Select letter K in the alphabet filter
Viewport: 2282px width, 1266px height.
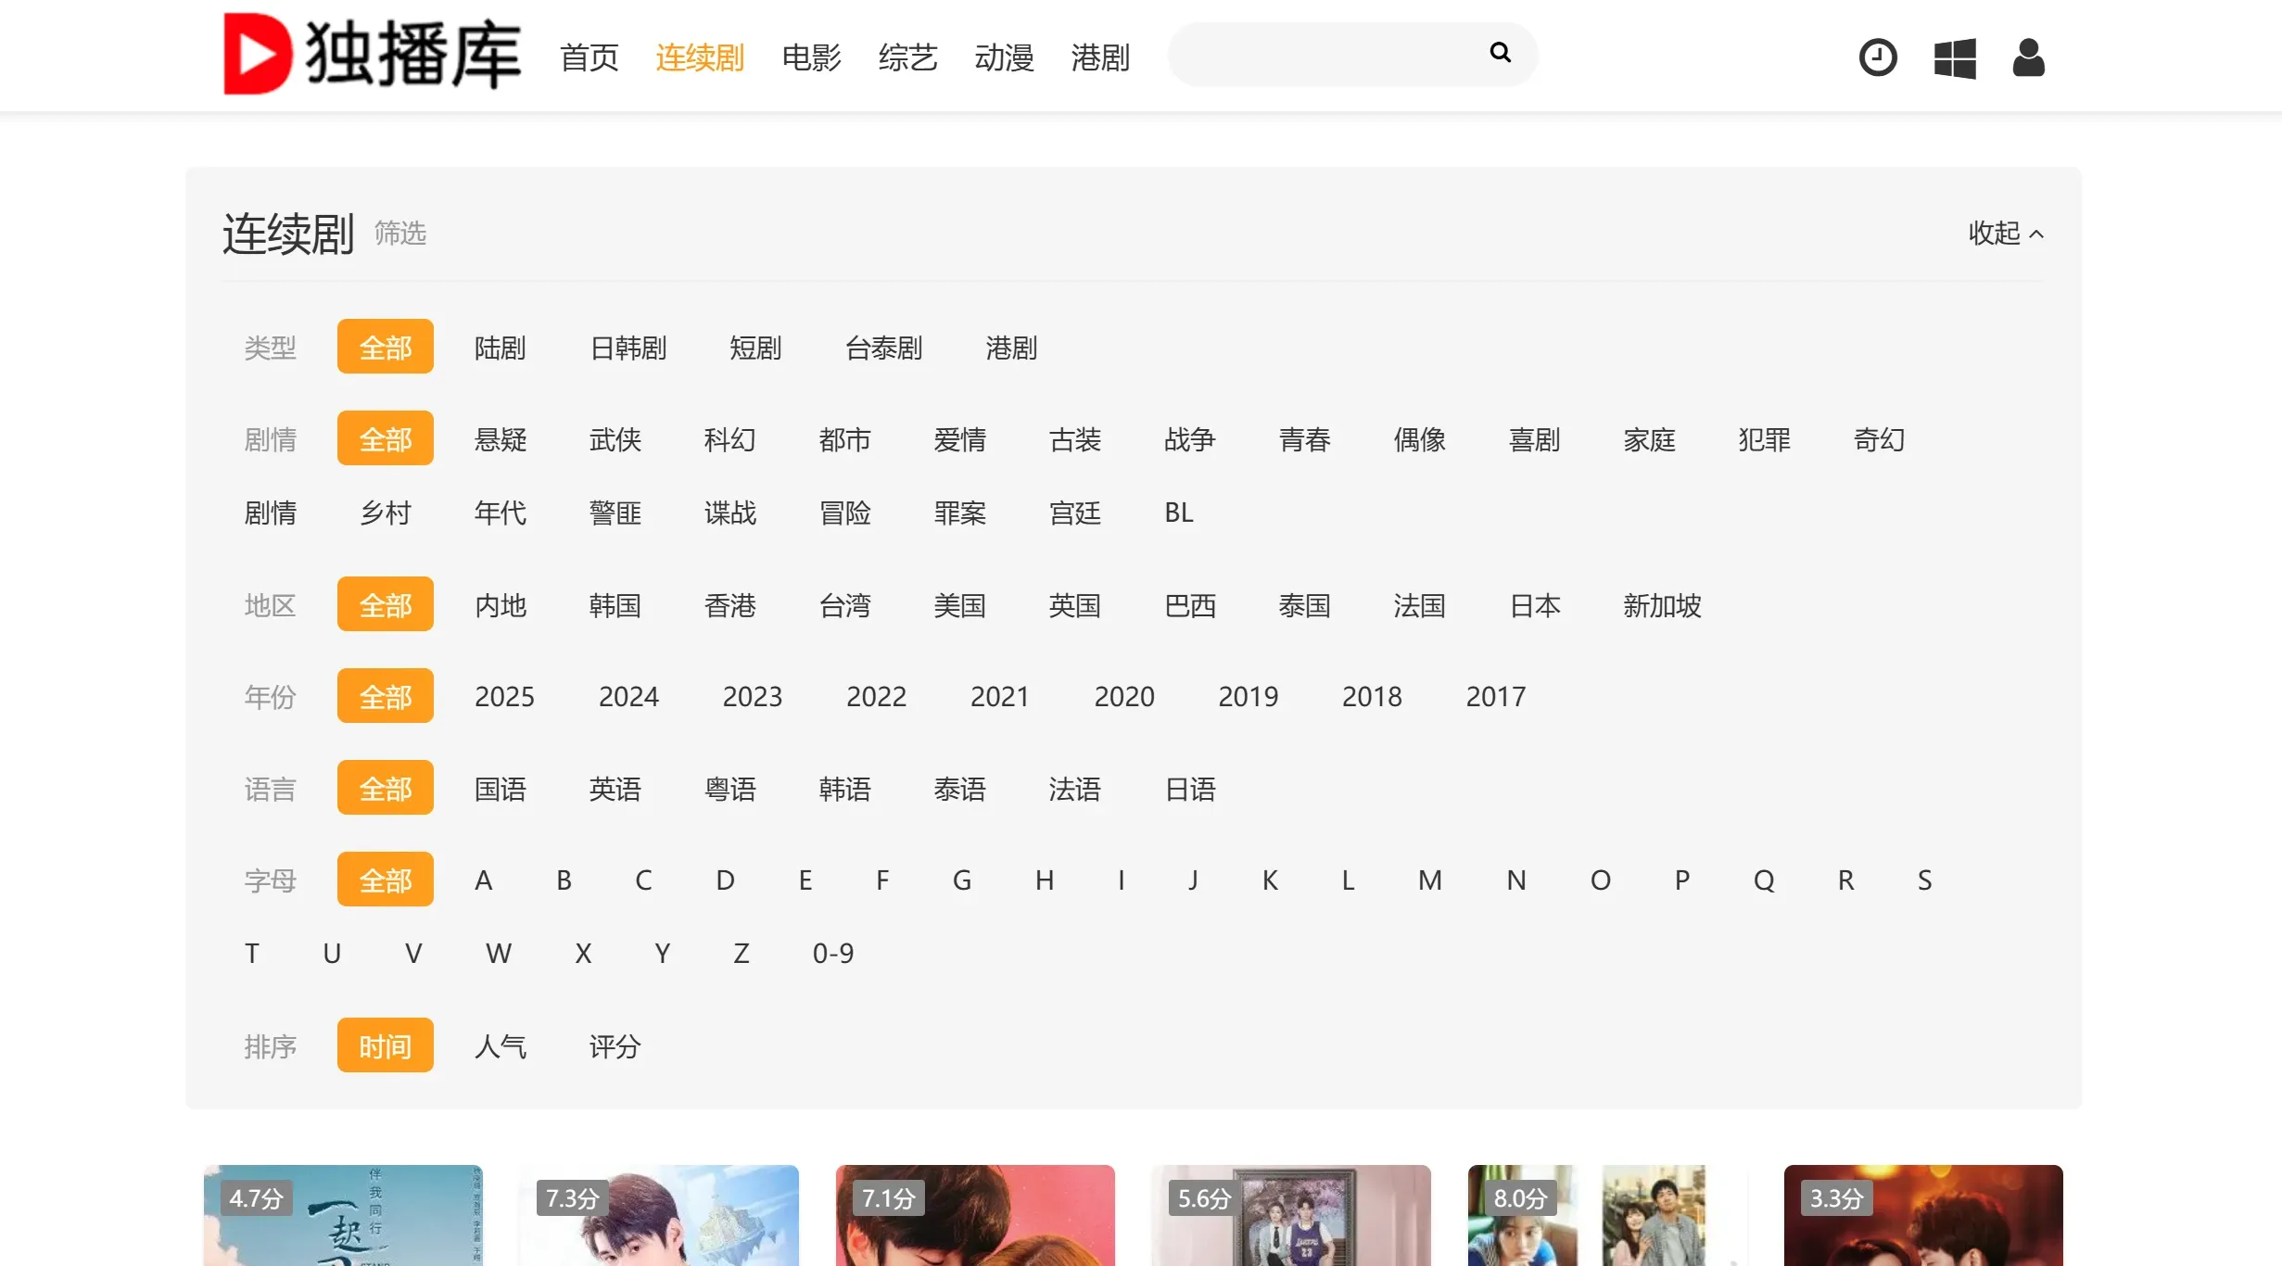coord(1270,880)
